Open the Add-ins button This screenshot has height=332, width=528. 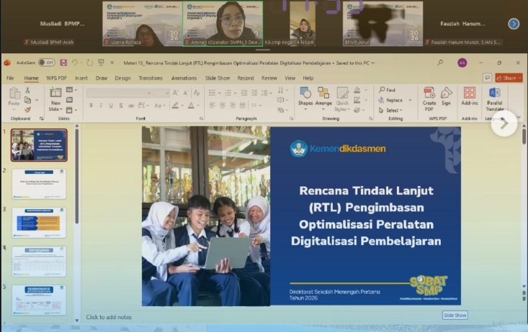pos(470,96)
